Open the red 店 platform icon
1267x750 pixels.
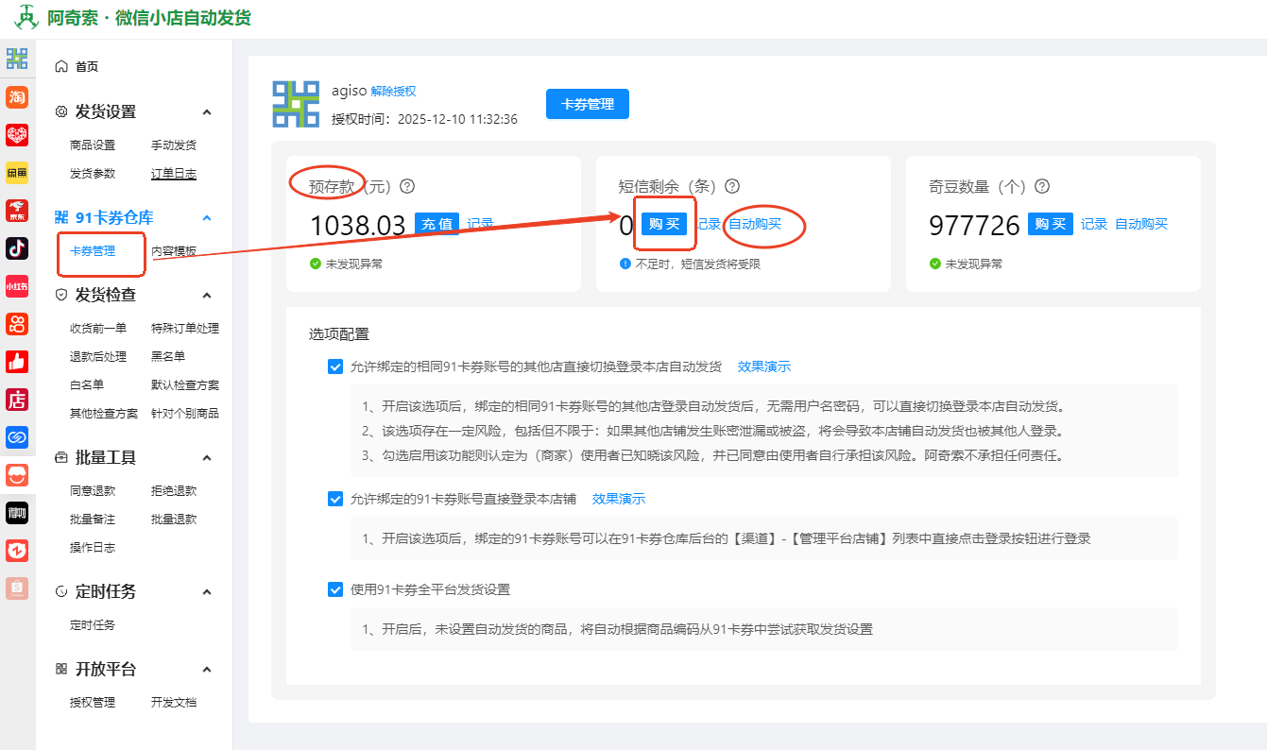click(x=17, y=400)
